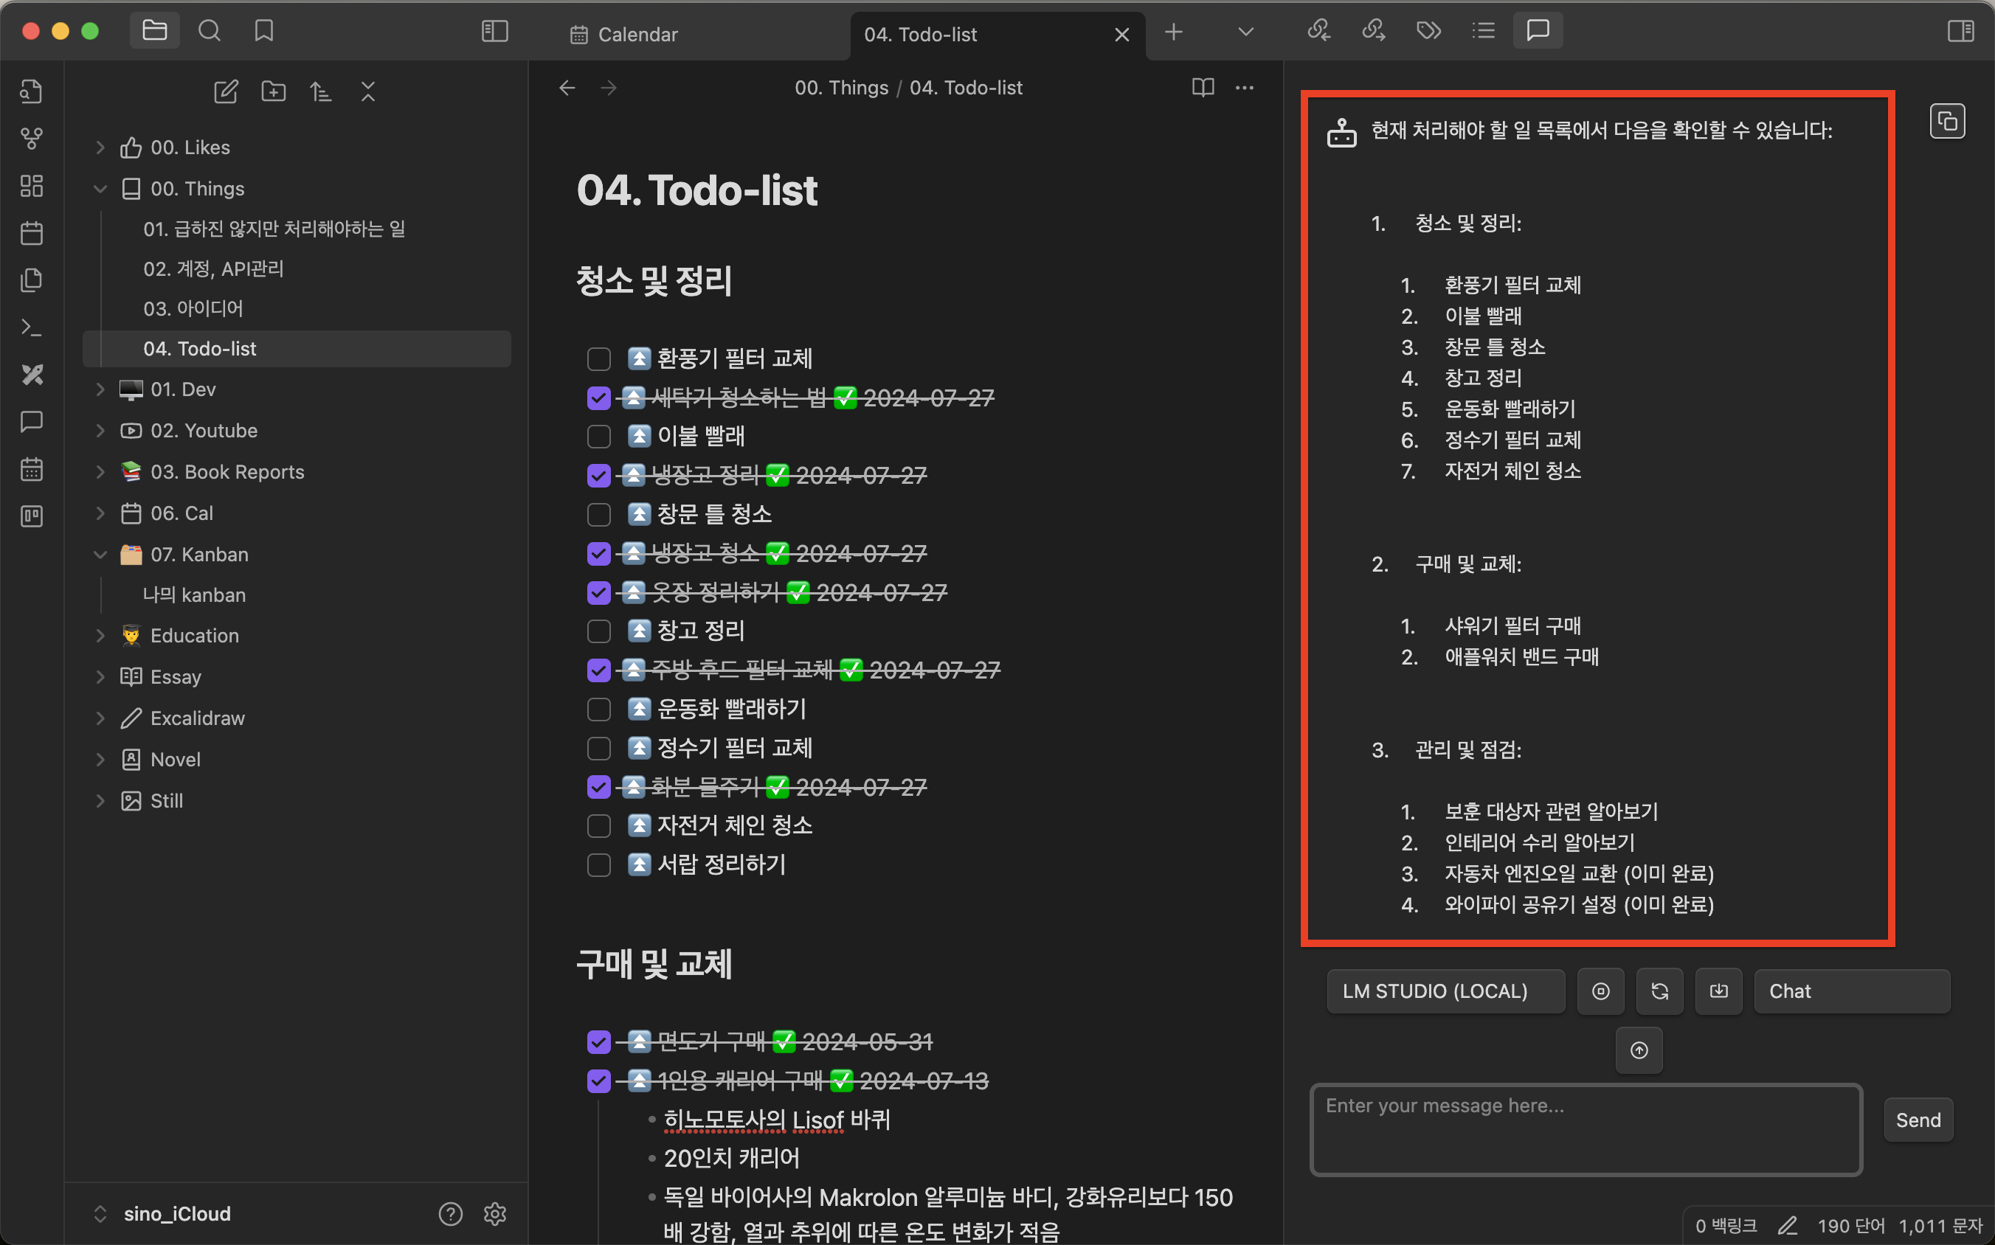Toggle reading view book icon
Image resolution: width=1995 pixels, height=1245 pixels.
click(1203, 87)
